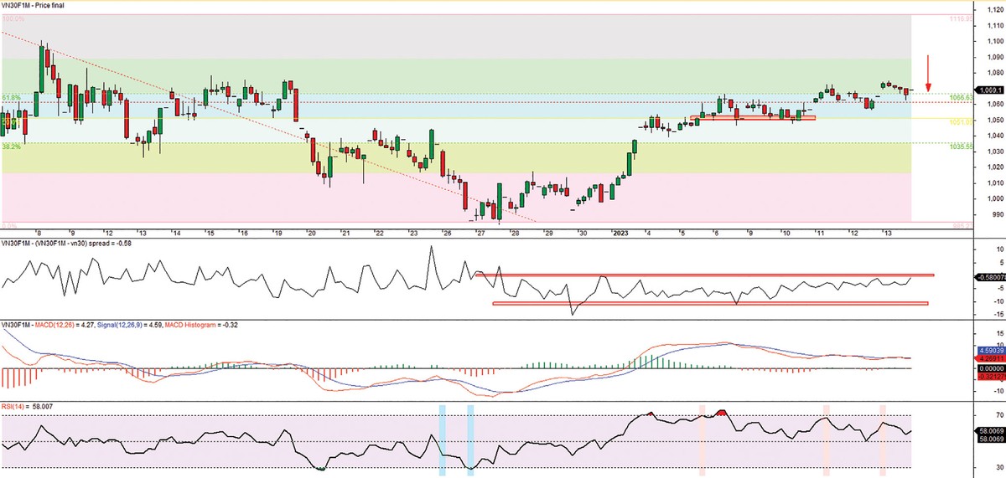
Task: Click the 1035.55 Fibonacci price label
Action: pyautogui.click(x=961, y=146)
